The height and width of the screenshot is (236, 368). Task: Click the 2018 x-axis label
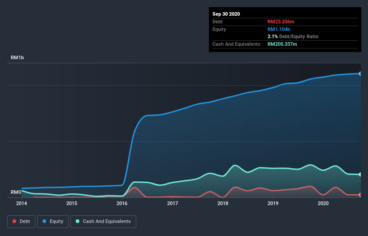[223, 203]
